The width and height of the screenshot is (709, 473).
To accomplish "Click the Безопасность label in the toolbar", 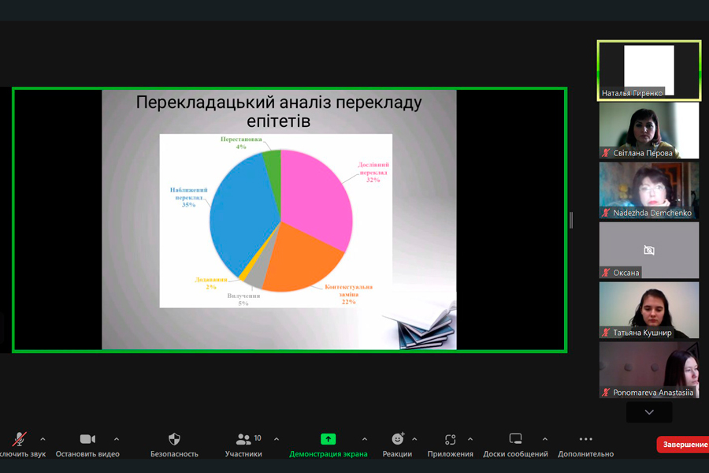I will 174,454.
